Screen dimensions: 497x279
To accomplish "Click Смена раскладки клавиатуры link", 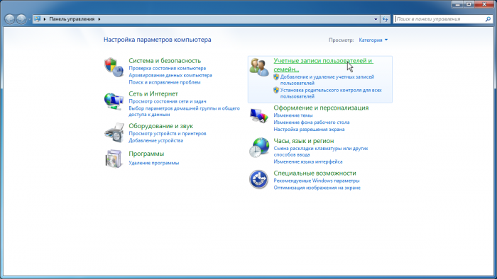I will coord(321,152).
